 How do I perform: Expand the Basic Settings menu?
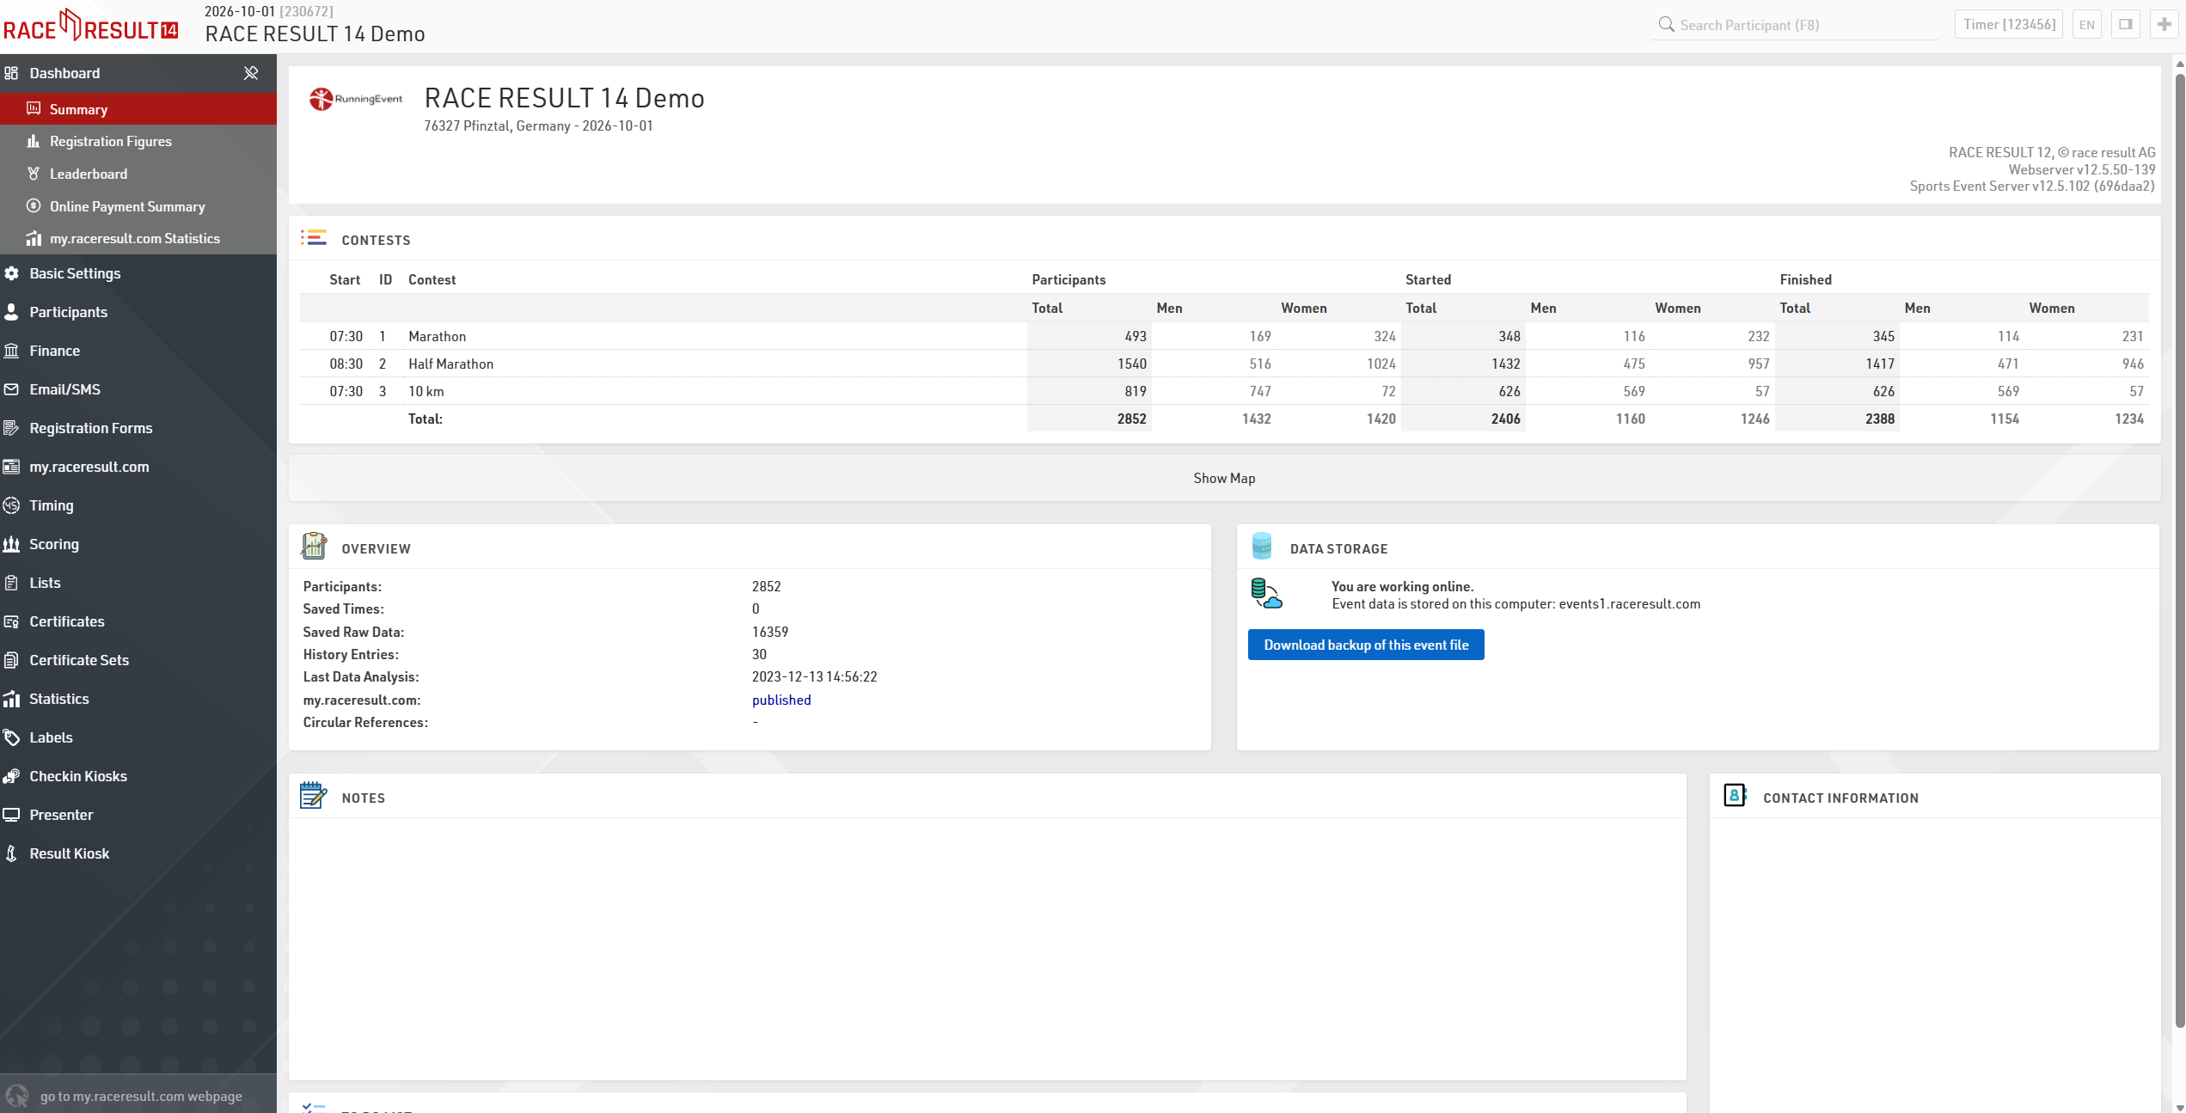click(x=75, y=273)
